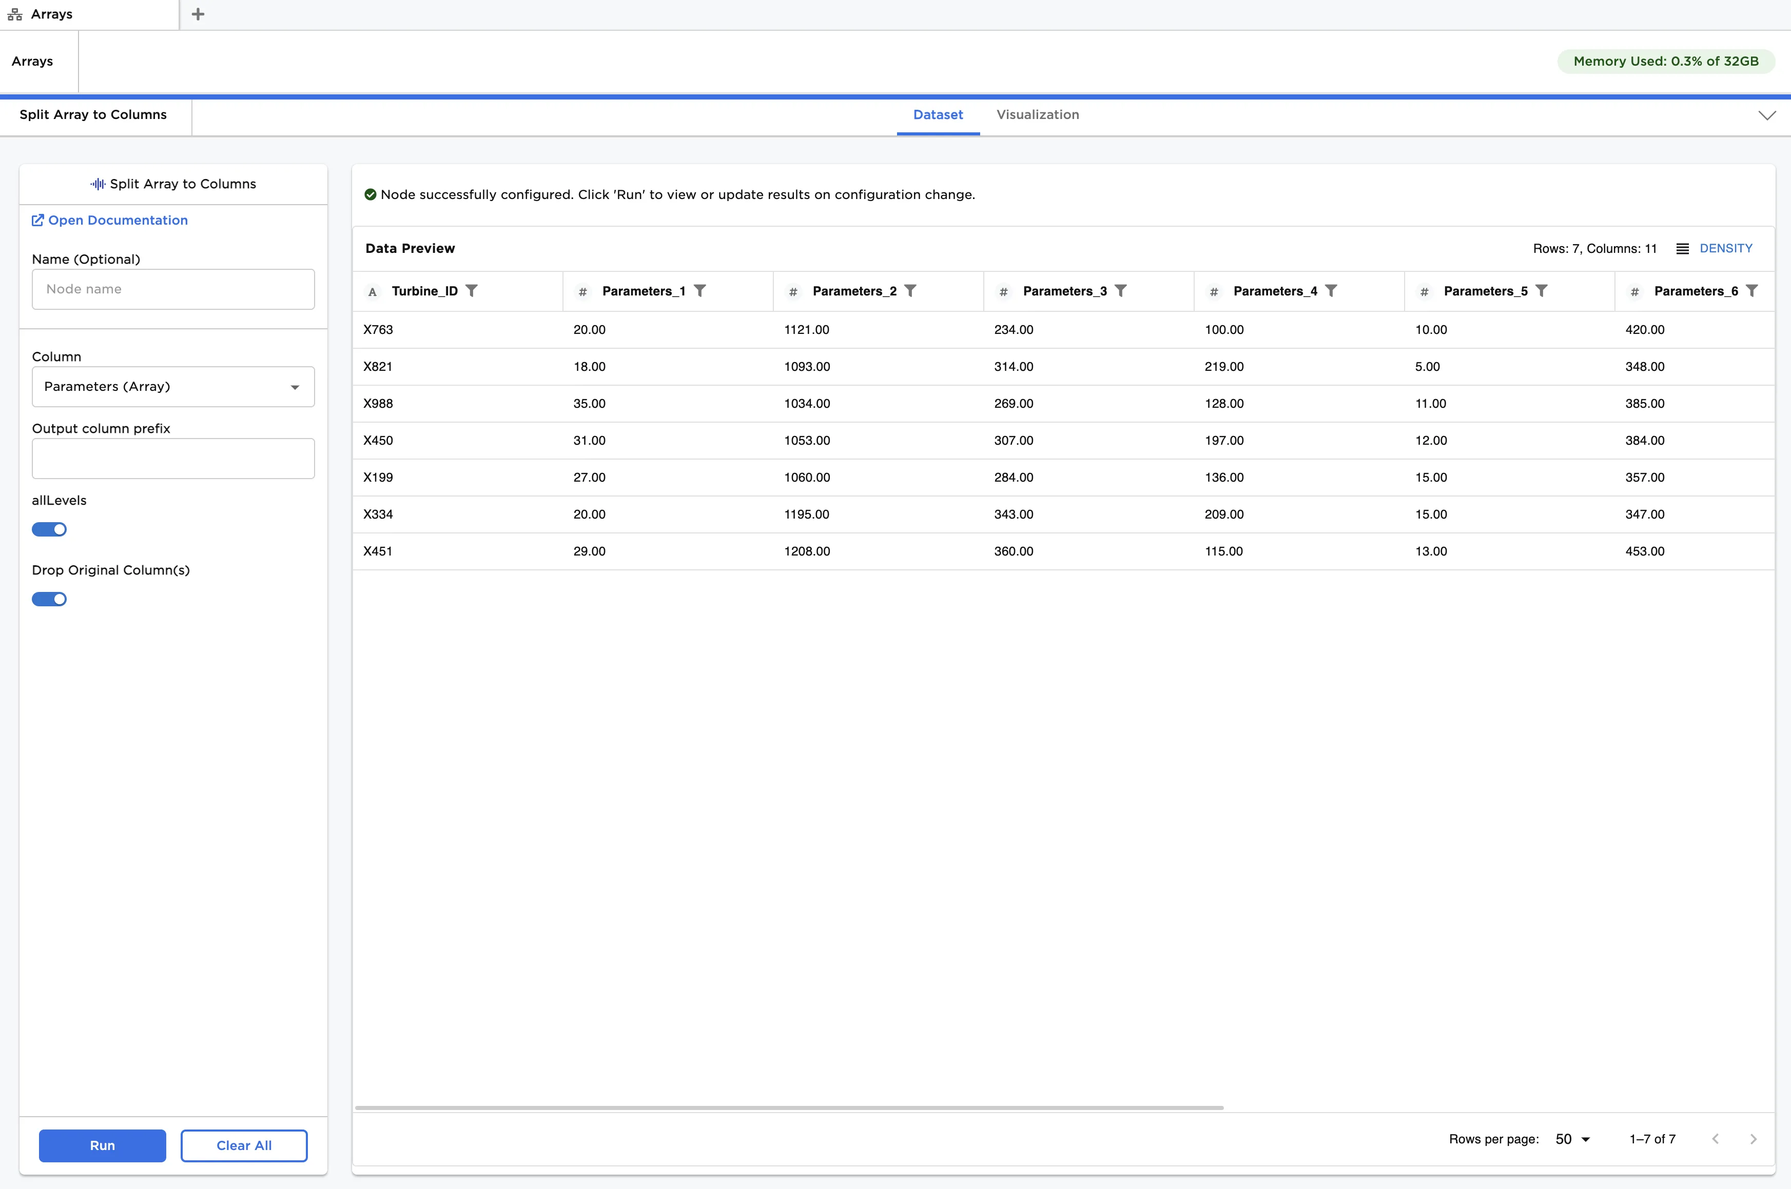Switch to the Visualization tab
The image size is (1791, 1189).
pos(1037,114)
